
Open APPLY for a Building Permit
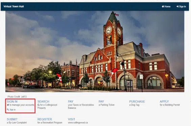pyautogui.click(x=164, y=101)
